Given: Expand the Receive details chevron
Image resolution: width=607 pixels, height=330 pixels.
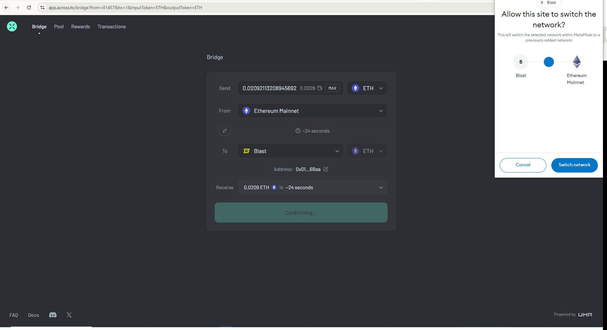Looking at the screenshot, I should [x=381, y=188].
